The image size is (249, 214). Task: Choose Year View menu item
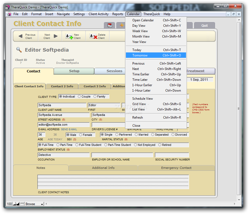[x=156, y=42]
